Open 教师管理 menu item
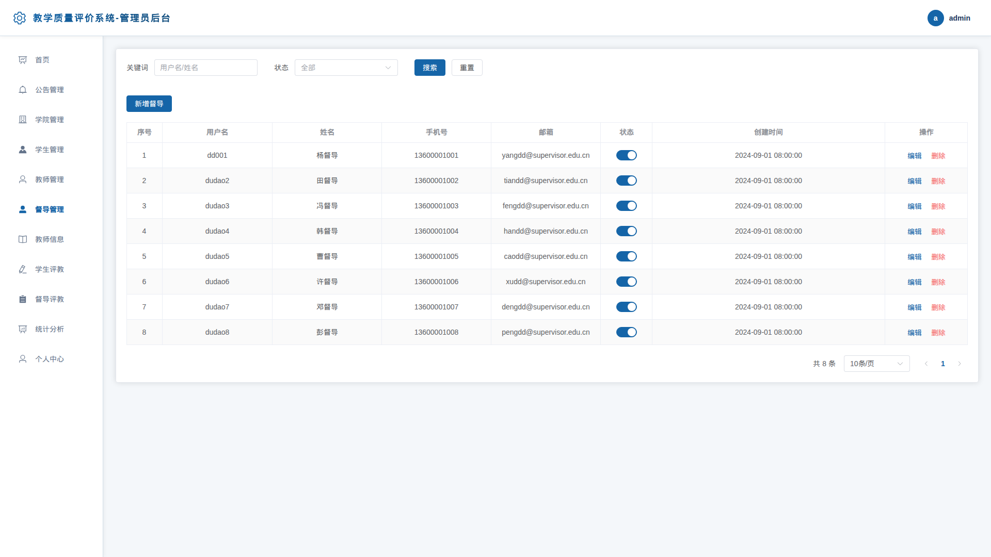 tap(51, 179)
